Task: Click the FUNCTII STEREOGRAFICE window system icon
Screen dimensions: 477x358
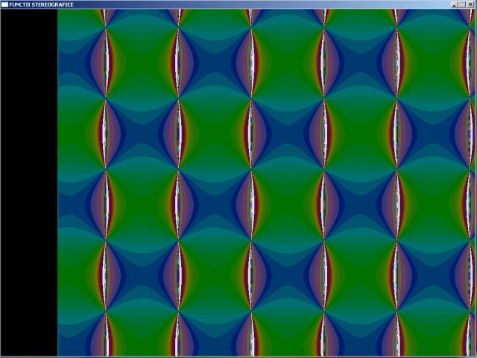Action: coord(4,4)
